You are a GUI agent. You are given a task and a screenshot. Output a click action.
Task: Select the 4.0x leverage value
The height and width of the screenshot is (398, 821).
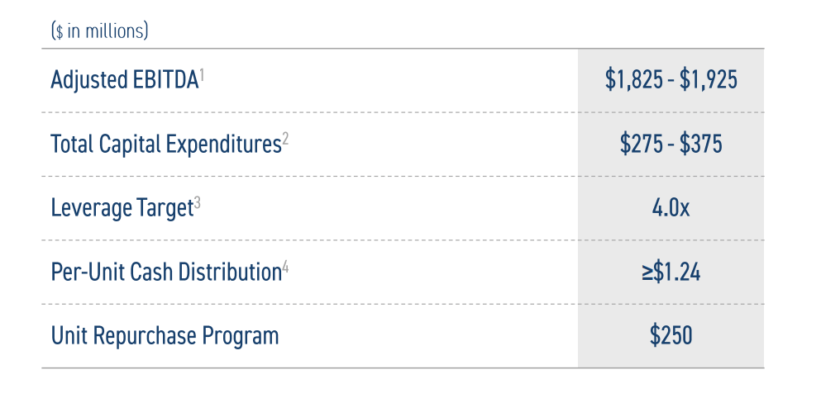tap(671, 208)
